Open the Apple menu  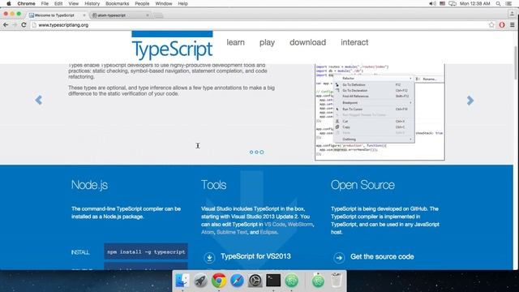(x=9, y=3)
